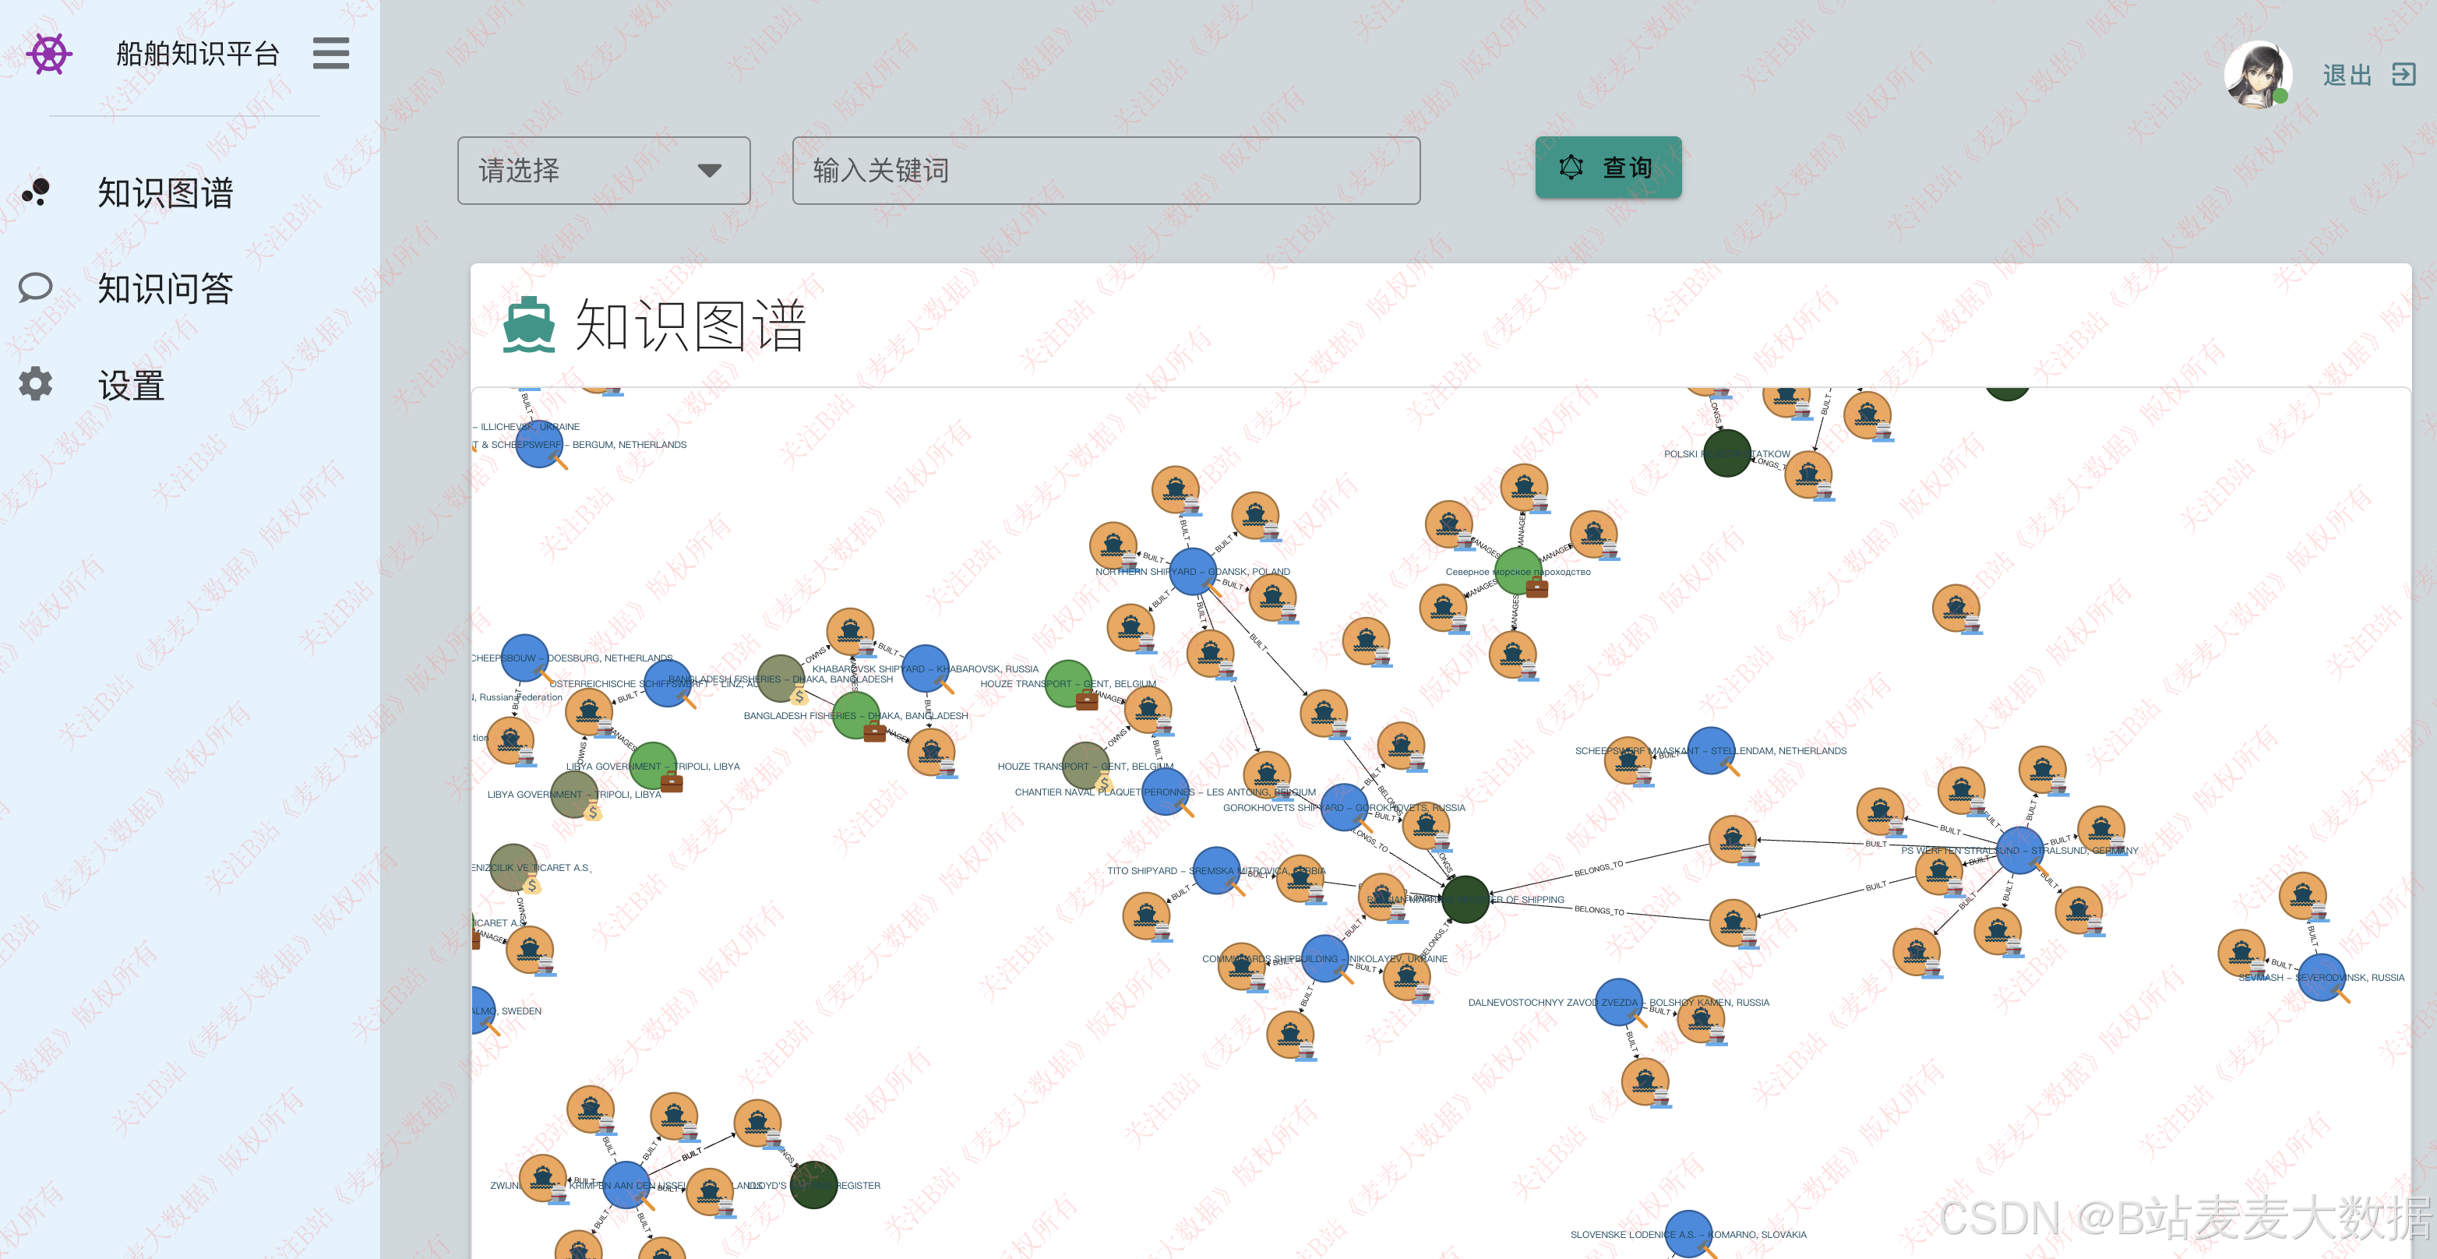Viewport: 2437px width, 1259px height.
Task: Select the Northern Shipyard Gdansk node
Action: (x=1193, y=571)
